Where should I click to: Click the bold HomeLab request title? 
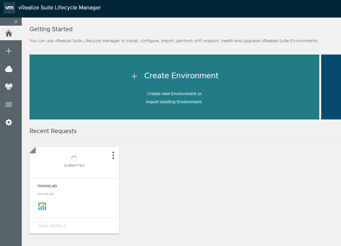coord(47,186)
